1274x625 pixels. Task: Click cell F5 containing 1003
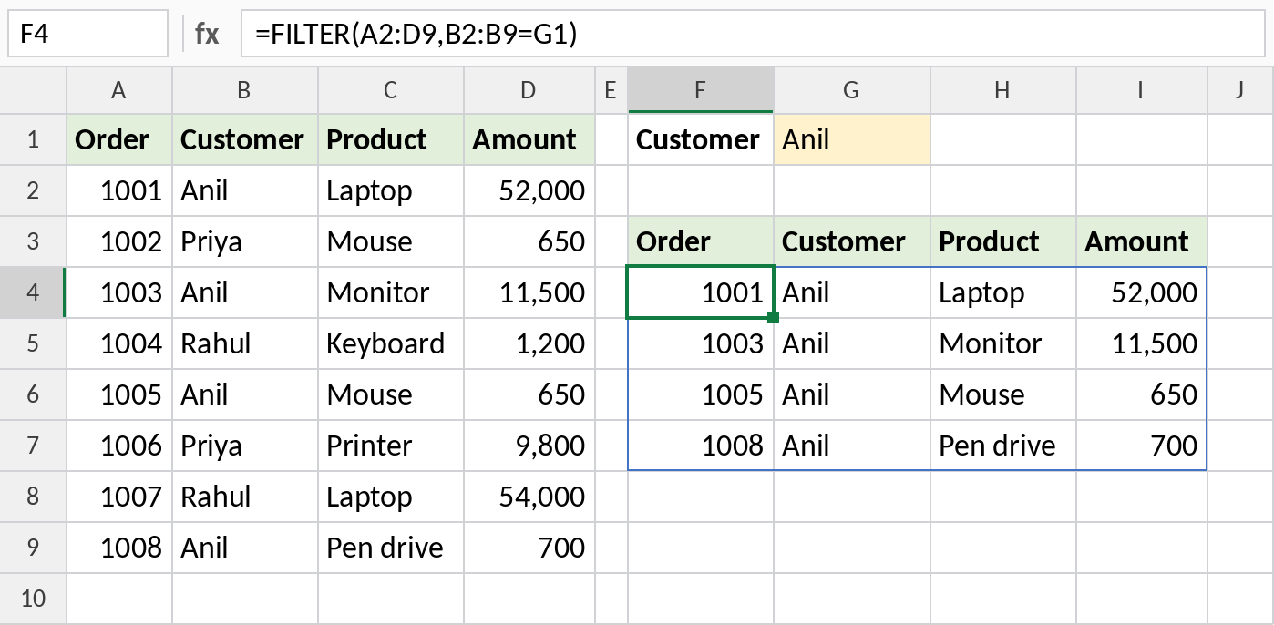pyautogui.click(x=701, y=343)
